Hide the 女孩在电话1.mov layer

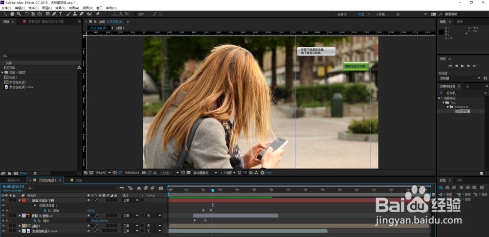pyautogui.click(x=3, y=231)
